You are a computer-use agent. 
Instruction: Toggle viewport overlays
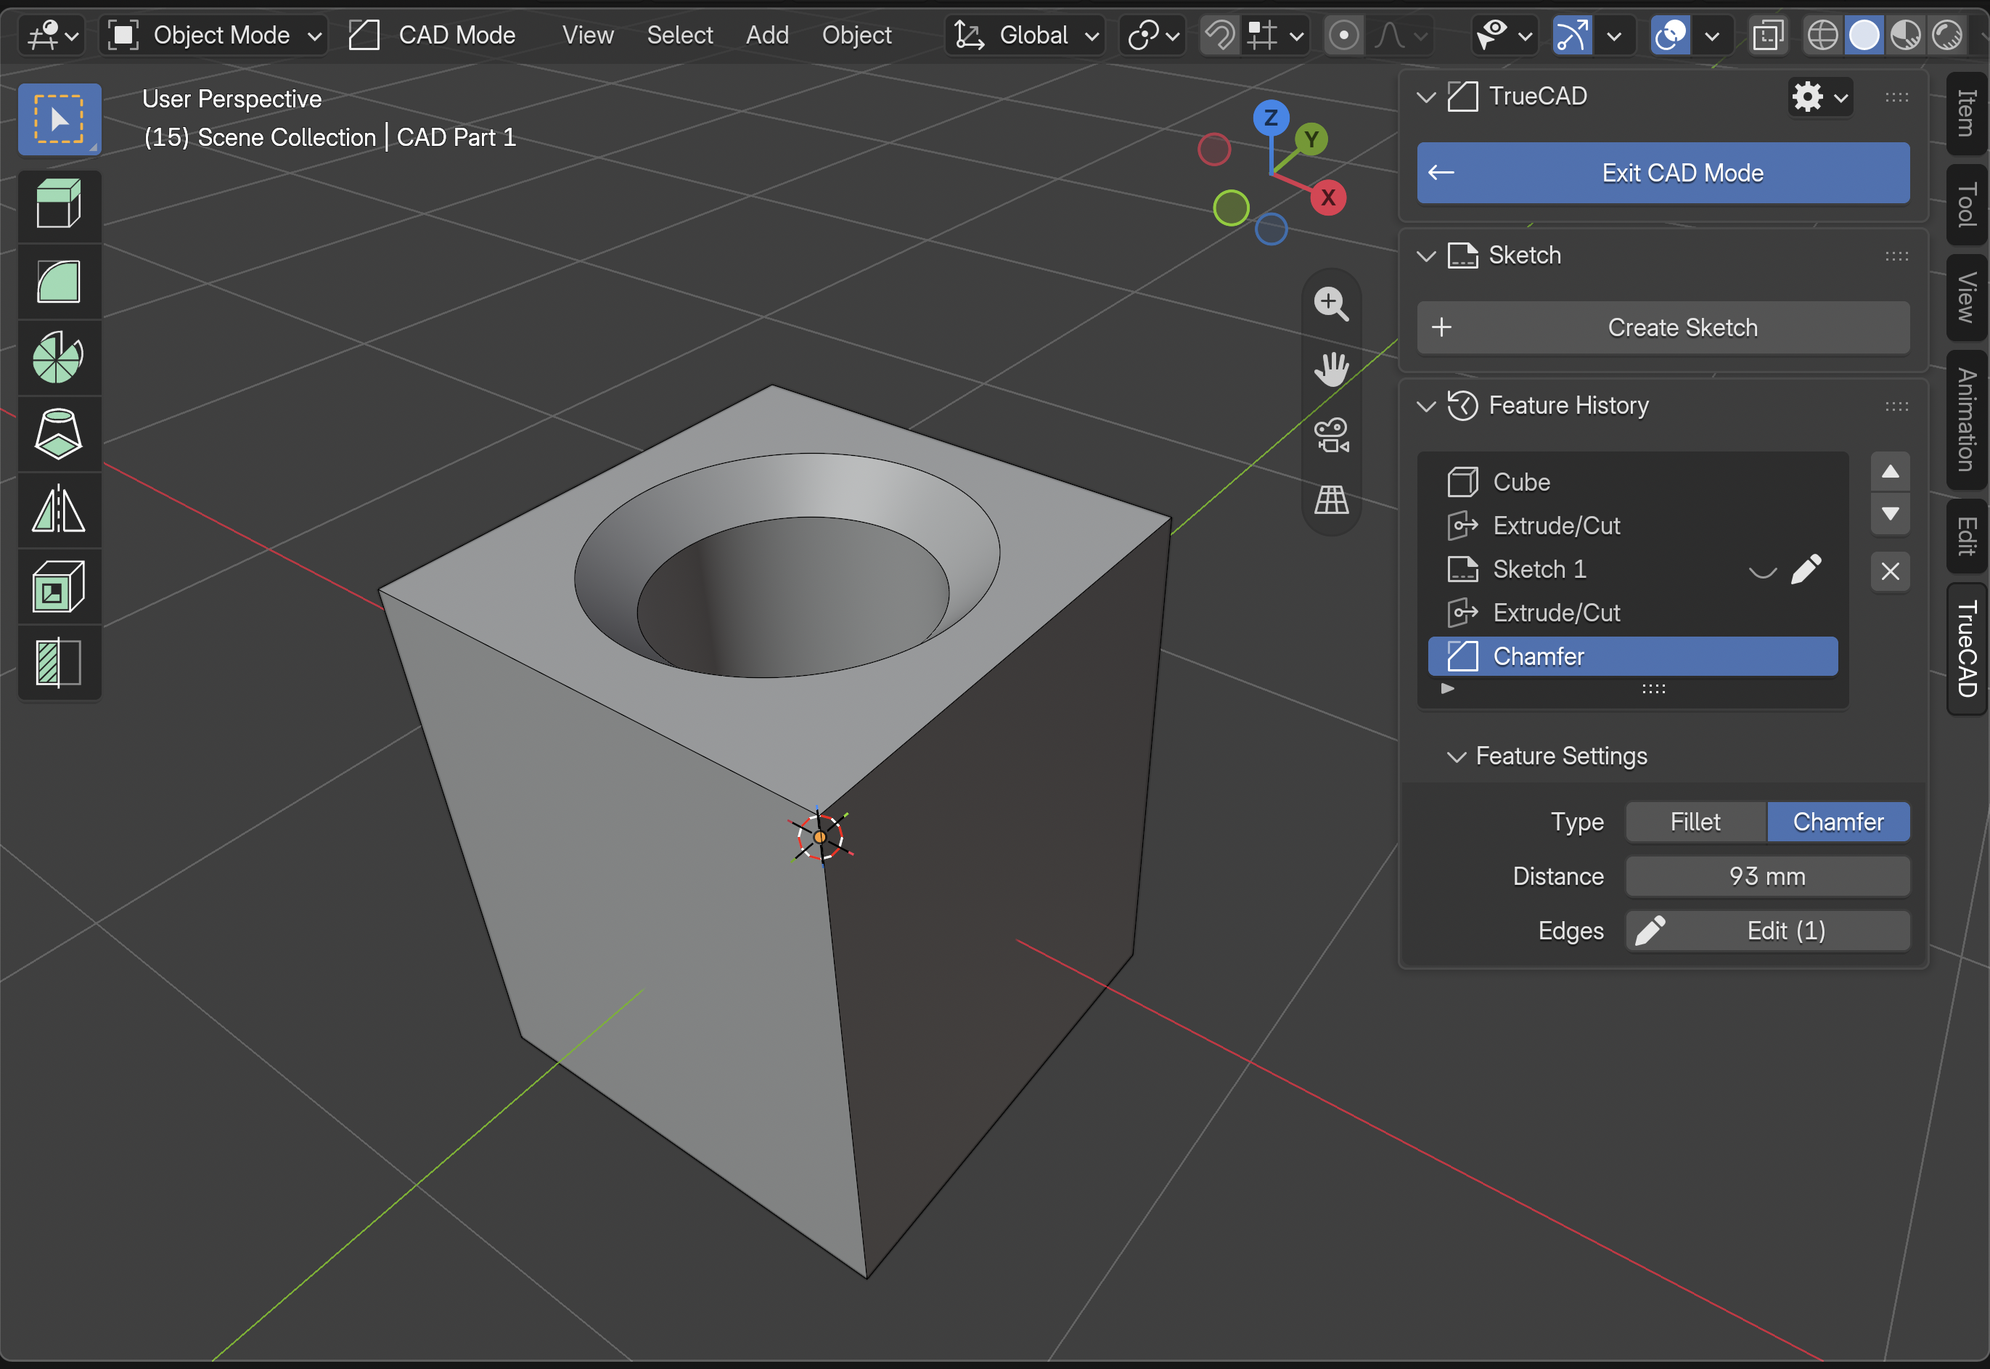[1670, 35]
